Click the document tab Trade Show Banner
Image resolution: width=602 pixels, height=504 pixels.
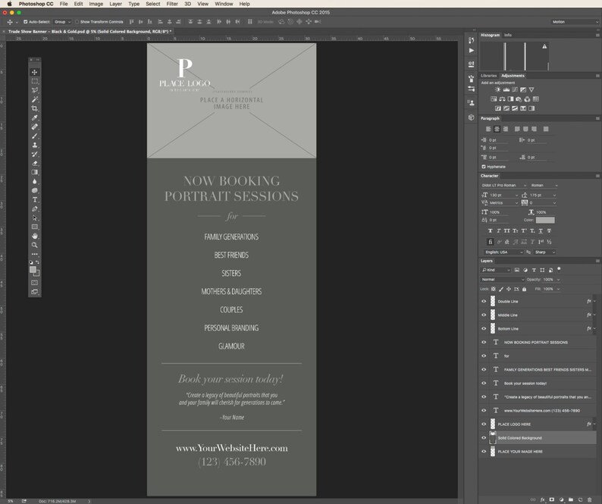pos(89,32)
